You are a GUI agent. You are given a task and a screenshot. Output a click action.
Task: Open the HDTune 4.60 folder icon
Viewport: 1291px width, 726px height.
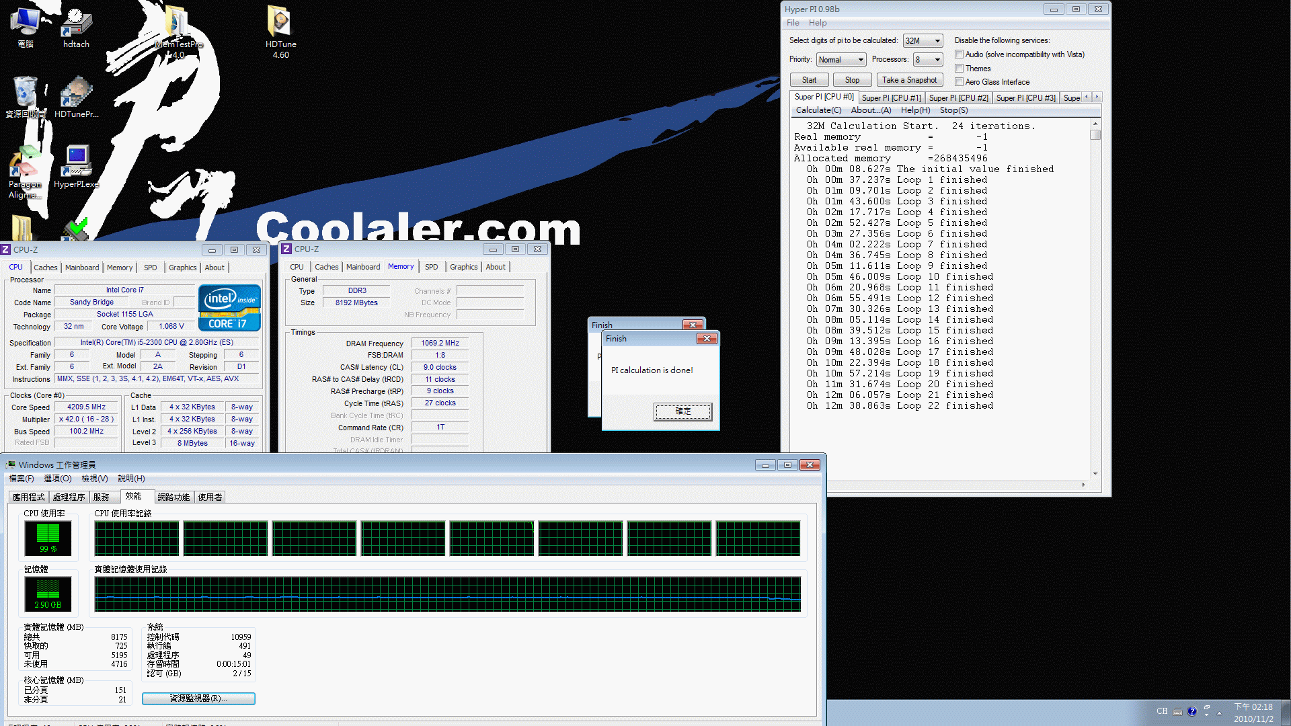click(280, 31)
